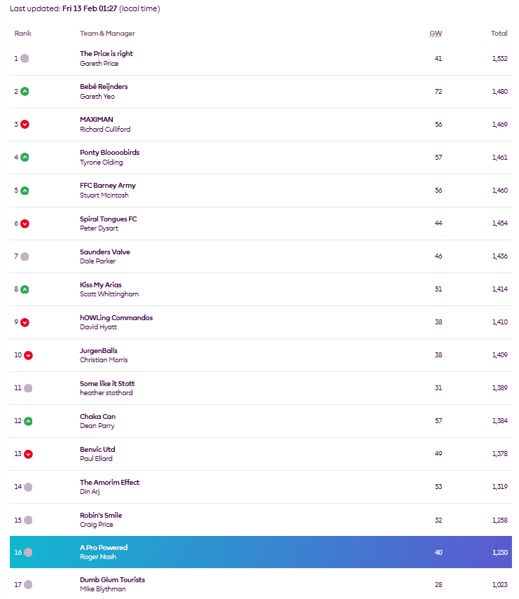Click green rank-up icon for Ponty Bloooobirds
Image resolution: width=519 pixels, height=599 pixels.
tap(25, 158)
